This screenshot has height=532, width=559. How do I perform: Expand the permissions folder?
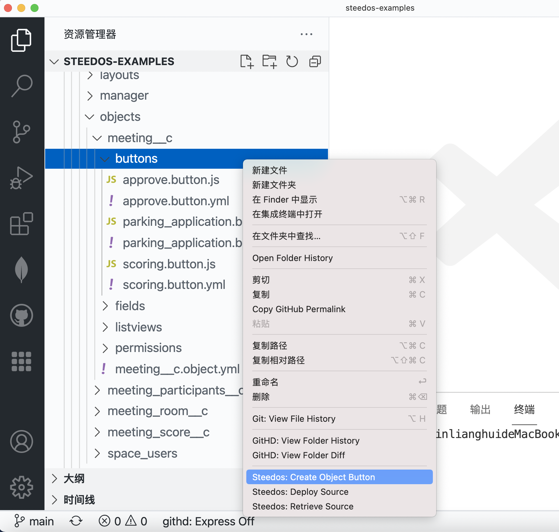pyautogui.click(x=105, y=348)
